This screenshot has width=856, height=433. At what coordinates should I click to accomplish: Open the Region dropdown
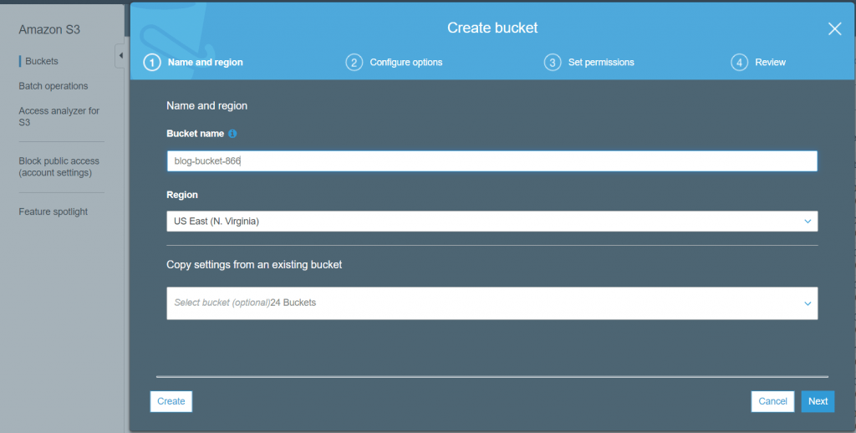[x=492, y=221]
